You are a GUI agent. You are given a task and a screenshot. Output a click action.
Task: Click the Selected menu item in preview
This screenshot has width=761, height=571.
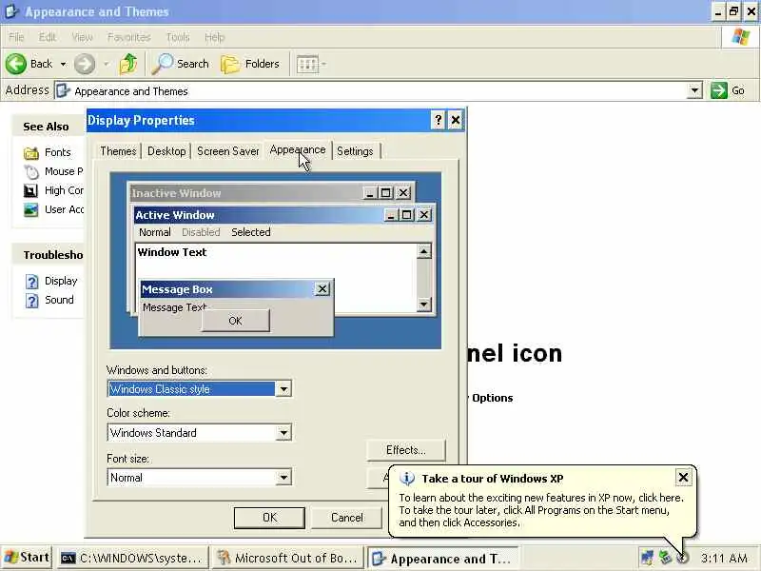pyautogui.click(x=251, y=232)
